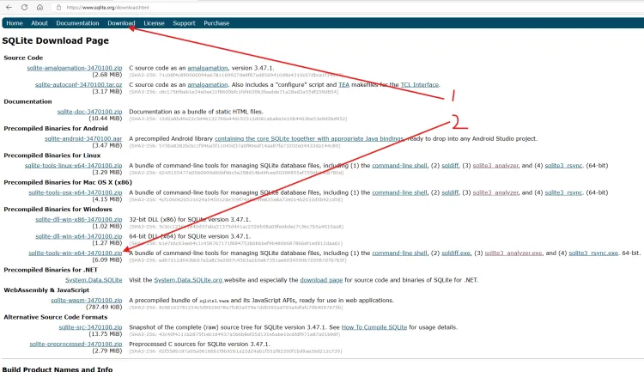Open the Support menu item
644x372 pixels.
point(184,23)
